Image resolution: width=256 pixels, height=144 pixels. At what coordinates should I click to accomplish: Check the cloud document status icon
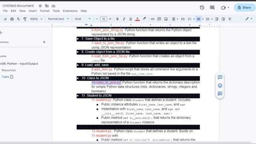pos(53,6)
